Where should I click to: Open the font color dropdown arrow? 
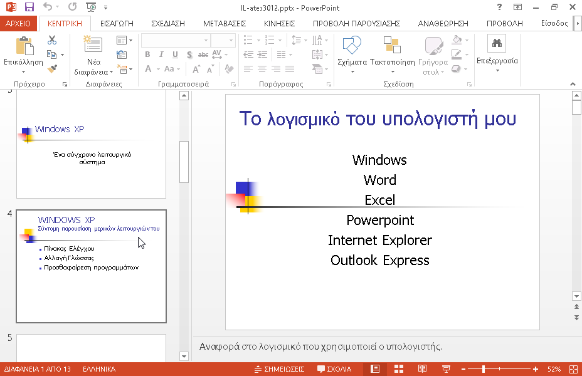pos(158,70)
